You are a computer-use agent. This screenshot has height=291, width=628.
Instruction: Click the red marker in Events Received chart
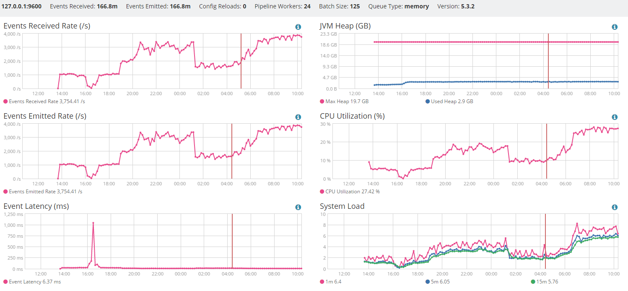click(241, 61)
